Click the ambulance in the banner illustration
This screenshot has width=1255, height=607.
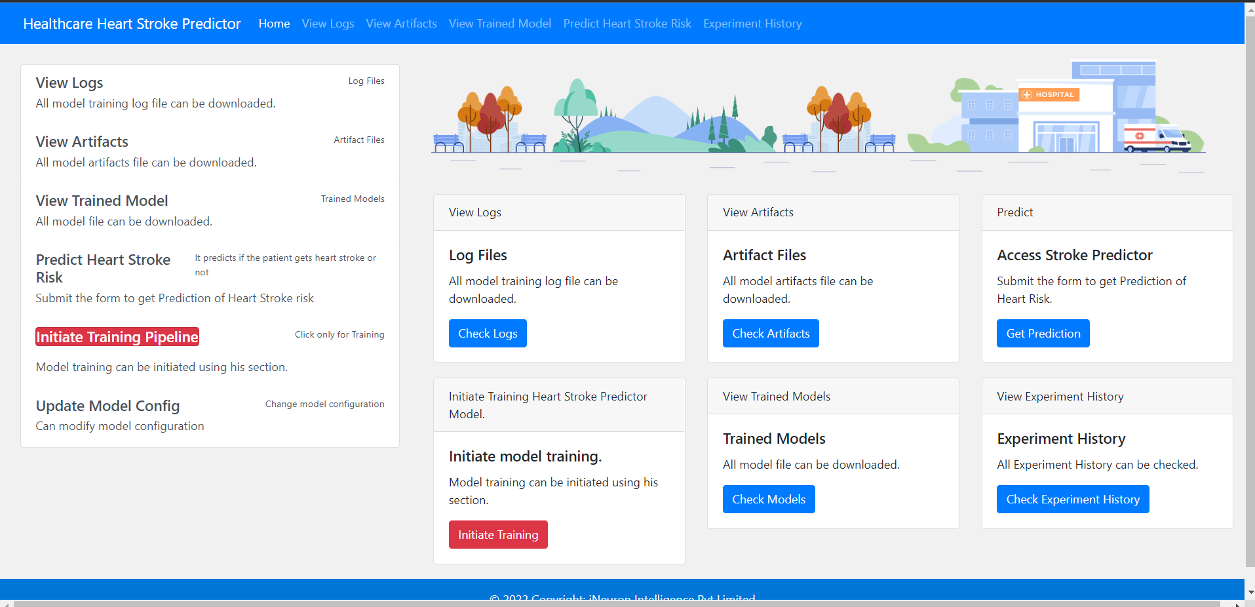[1157, 138]
